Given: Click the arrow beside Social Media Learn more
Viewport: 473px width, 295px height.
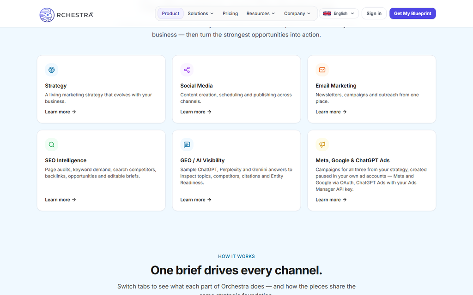Looking at the screenshot, I should [x=209, y=112].
